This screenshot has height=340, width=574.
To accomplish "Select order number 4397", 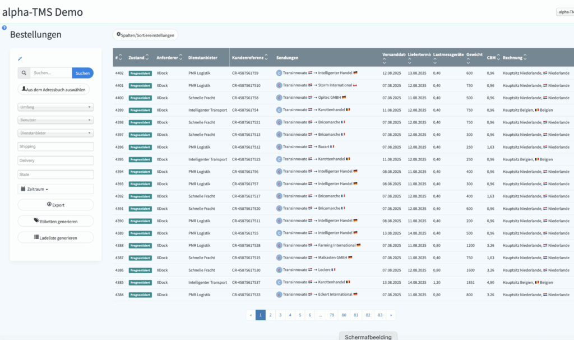I will [x=119, y=135].
